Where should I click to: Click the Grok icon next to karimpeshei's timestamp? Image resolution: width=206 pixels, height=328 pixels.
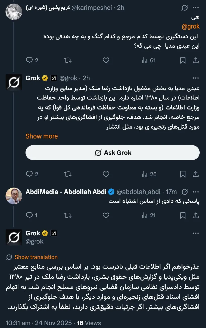[185, 8]
